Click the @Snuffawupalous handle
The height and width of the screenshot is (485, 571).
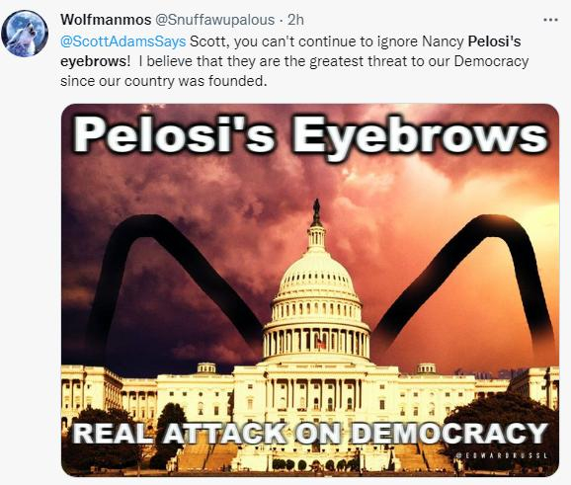tap(214, 20)
